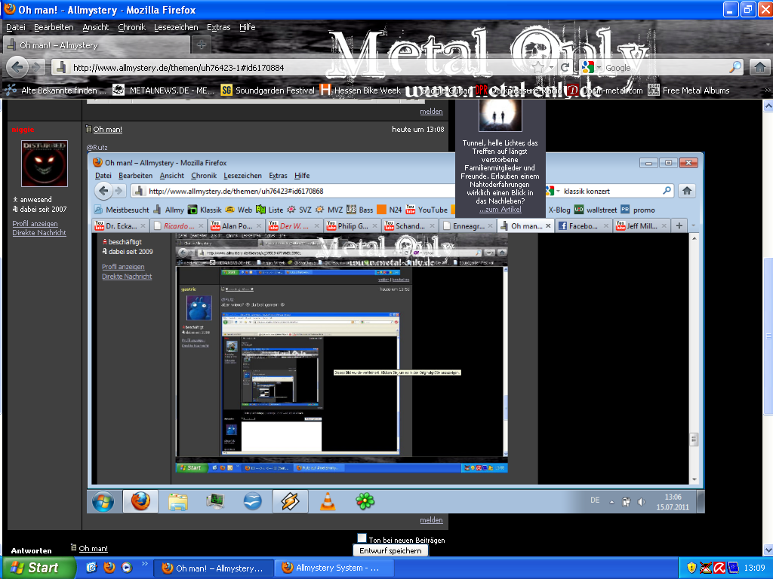The width and height of the screenshot is (773, 579).
Task: Click the heute um 13:08 timestamp
Action: coord(418,129)
